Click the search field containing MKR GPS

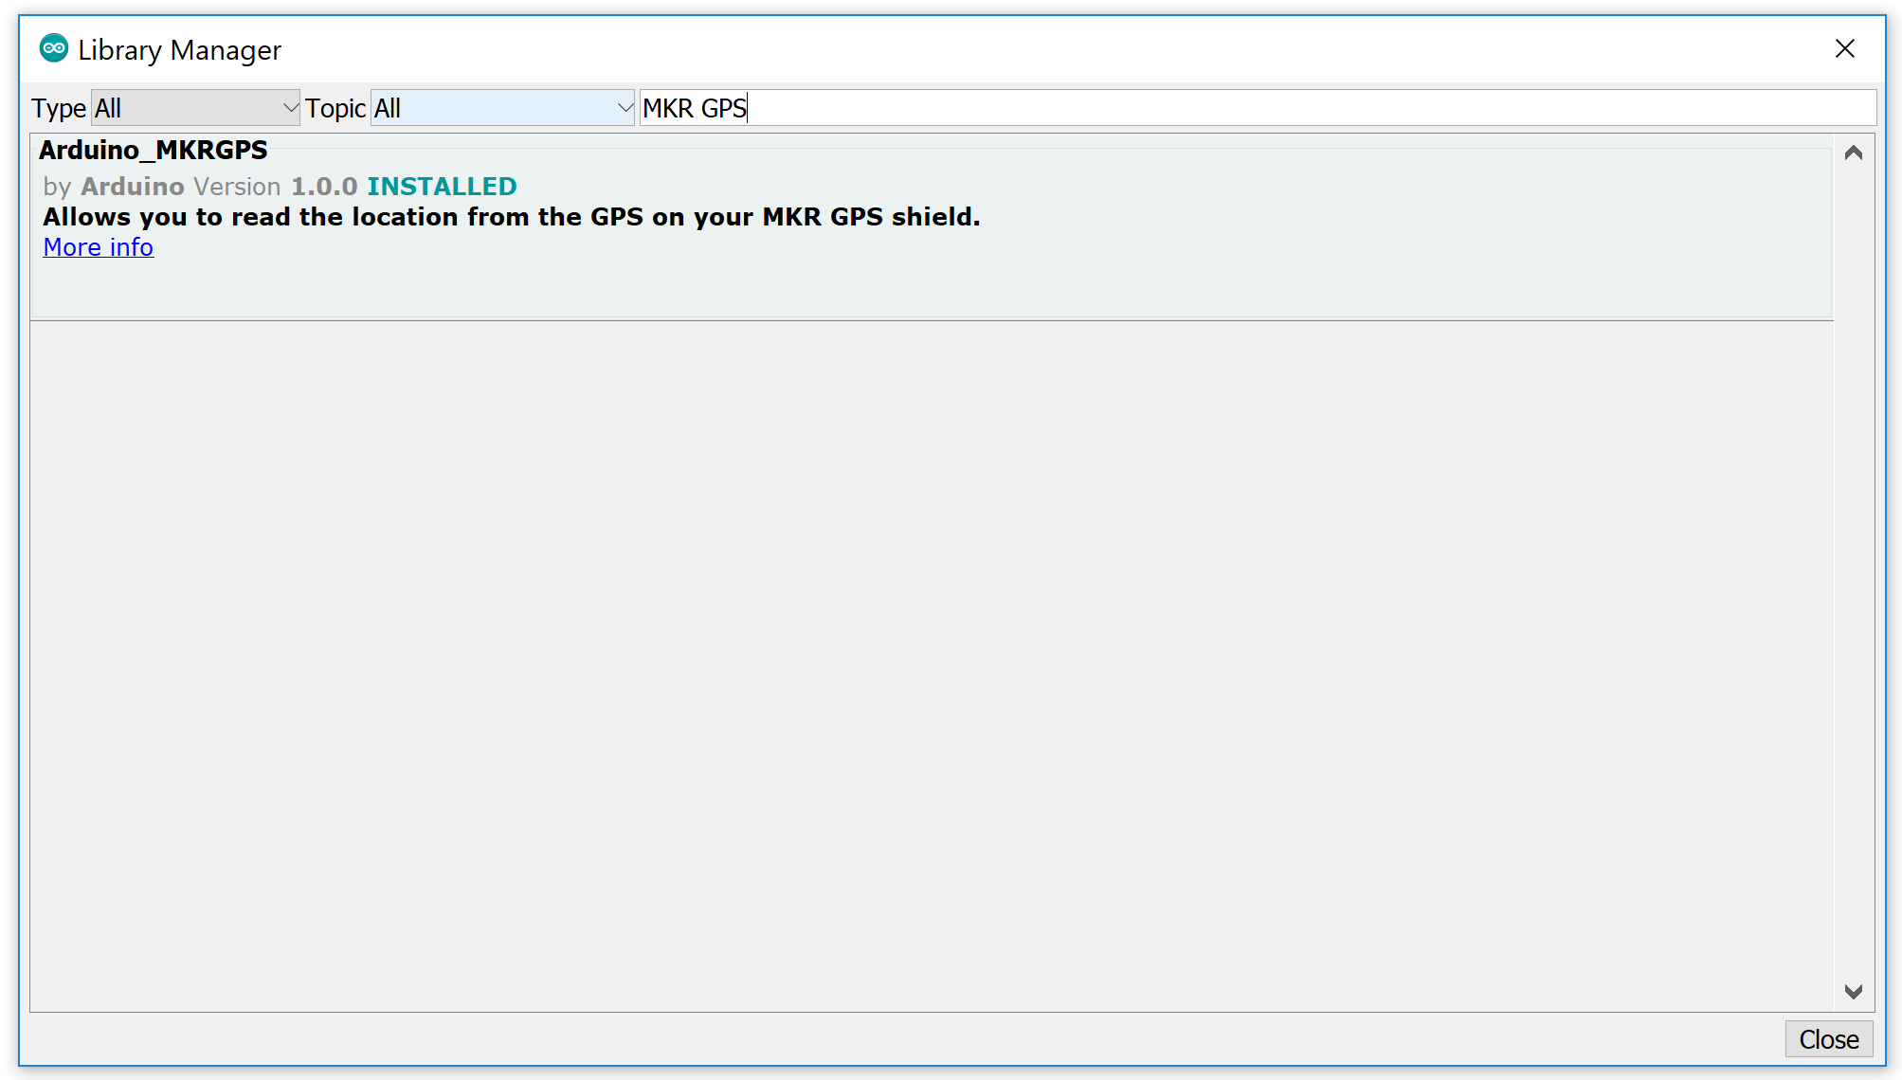tap(1258, 108)
